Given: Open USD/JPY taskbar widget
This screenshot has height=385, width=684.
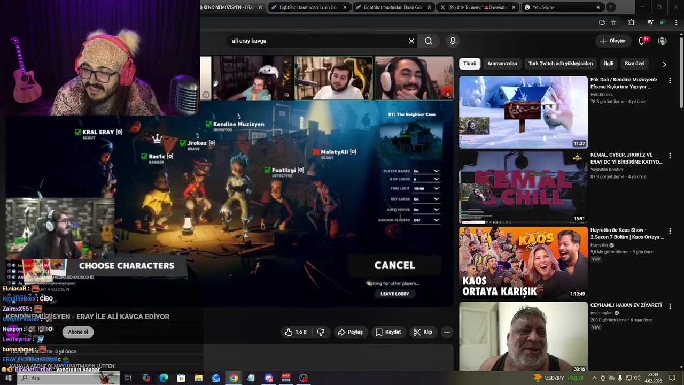Looking at the screenshot, I should 558,378.
